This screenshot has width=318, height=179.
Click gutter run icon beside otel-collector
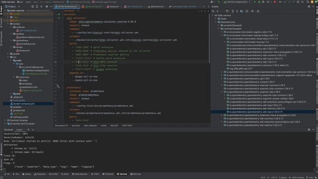point(59,18)
